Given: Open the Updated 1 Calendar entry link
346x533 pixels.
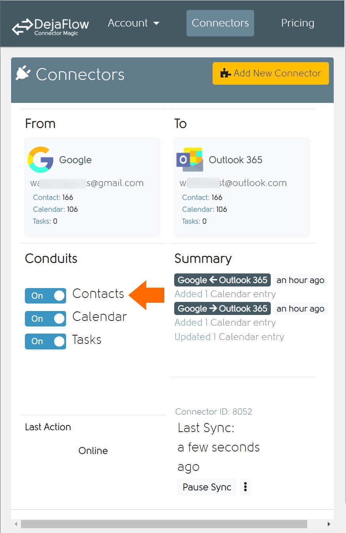Looking at the screenshot, I should point(229,337).
